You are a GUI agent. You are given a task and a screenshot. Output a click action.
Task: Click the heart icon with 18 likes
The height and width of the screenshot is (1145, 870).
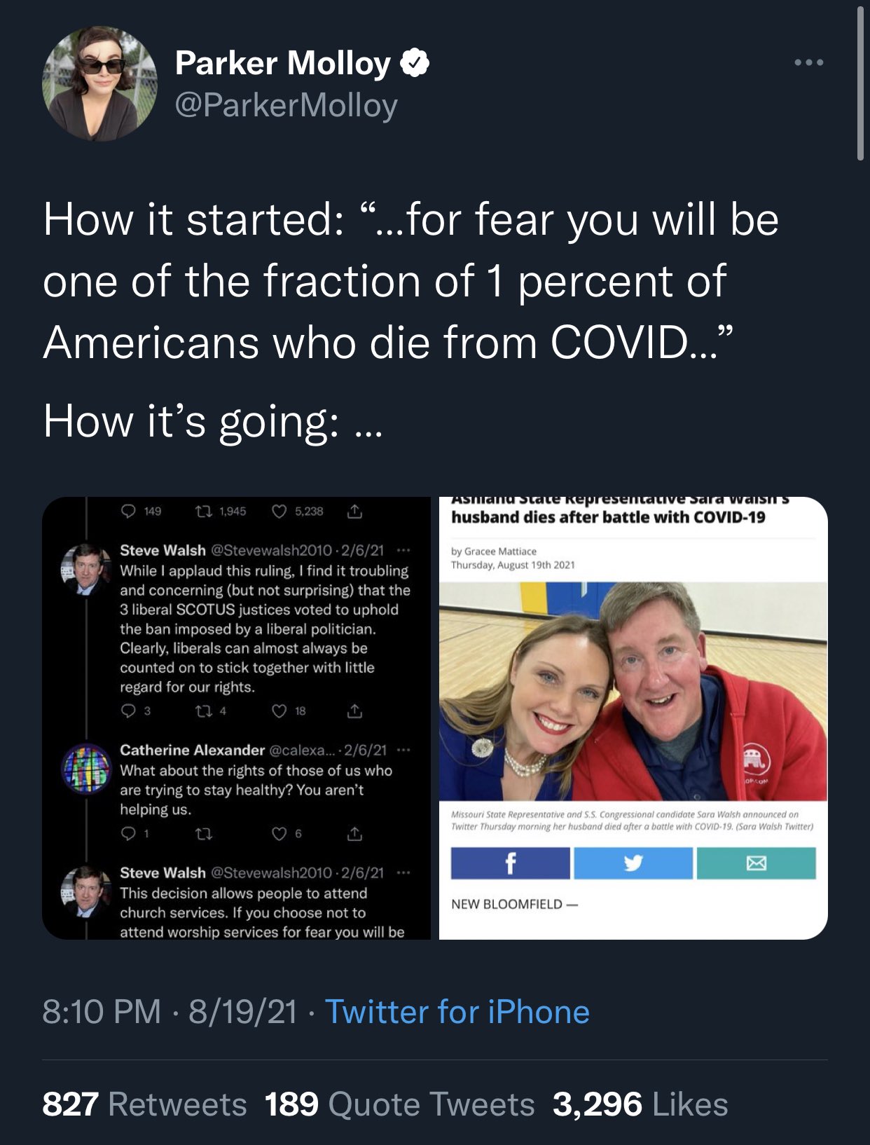(x=279, y=711)
